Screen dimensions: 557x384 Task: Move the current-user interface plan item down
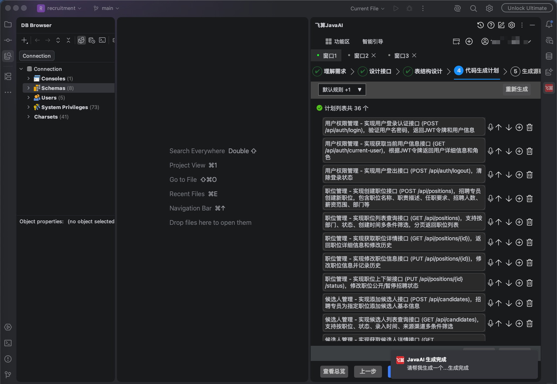coord(509,151)
